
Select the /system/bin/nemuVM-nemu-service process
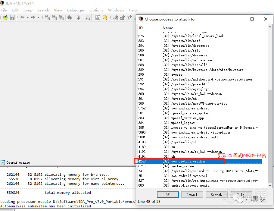click(200, 103)
